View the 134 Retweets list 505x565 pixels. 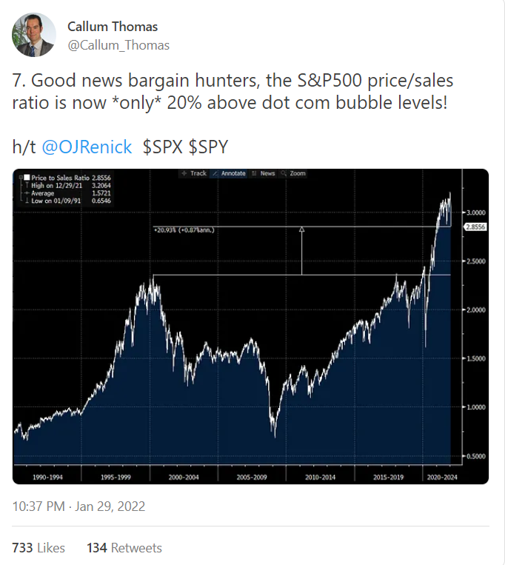pyautogui.click(x=124, y=548)
